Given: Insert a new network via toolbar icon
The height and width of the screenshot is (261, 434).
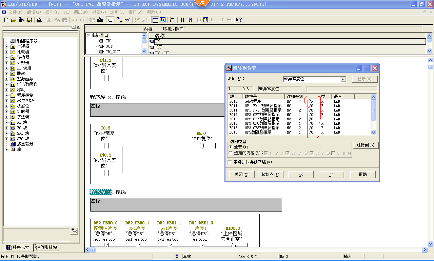Looking at the screenshot, I should click(173, 20).
